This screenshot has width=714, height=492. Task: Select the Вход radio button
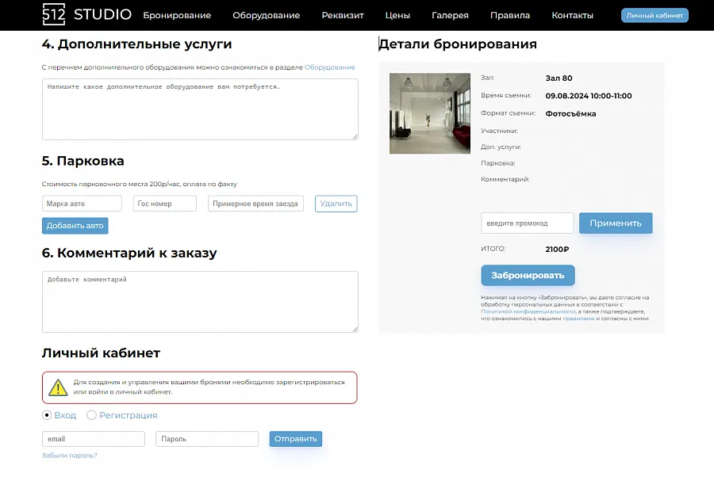tap(47, 415)
